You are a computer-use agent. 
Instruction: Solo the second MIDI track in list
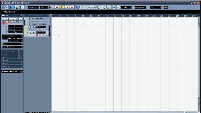pos(34,33)
